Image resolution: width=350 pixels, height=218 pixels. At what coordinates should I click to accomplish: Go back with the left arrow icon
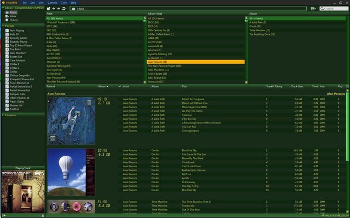pyautogui.click(x=54, y=9)
